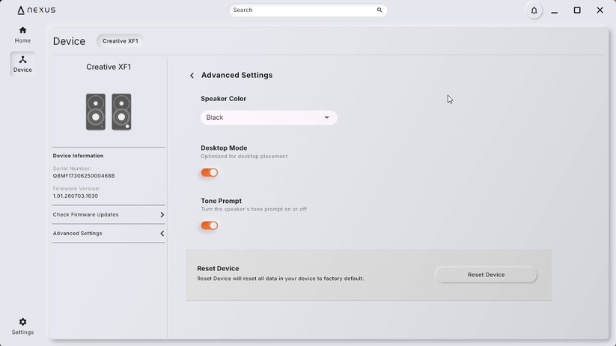Click firmware version 1.01.260703.1630

point(76,195)
